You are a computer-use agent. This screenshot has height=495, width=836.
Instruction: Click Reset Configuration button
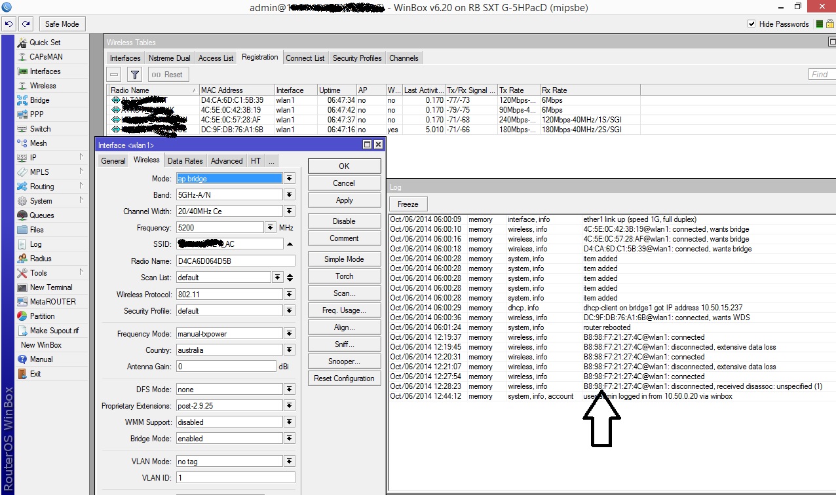[344, 378]
